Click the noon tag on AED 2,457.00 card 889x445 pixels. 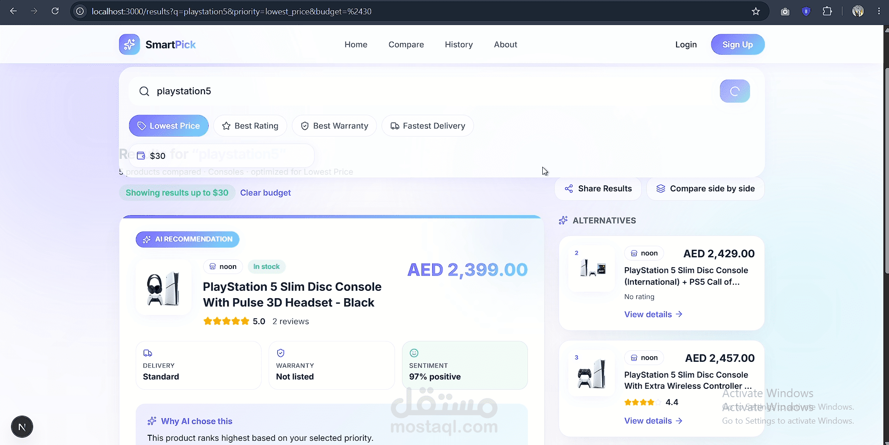click(x=644, y=358)
